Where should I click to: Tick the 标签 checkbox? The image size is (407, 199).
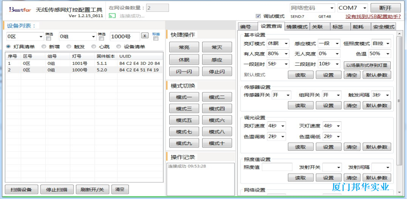point(156,39)
